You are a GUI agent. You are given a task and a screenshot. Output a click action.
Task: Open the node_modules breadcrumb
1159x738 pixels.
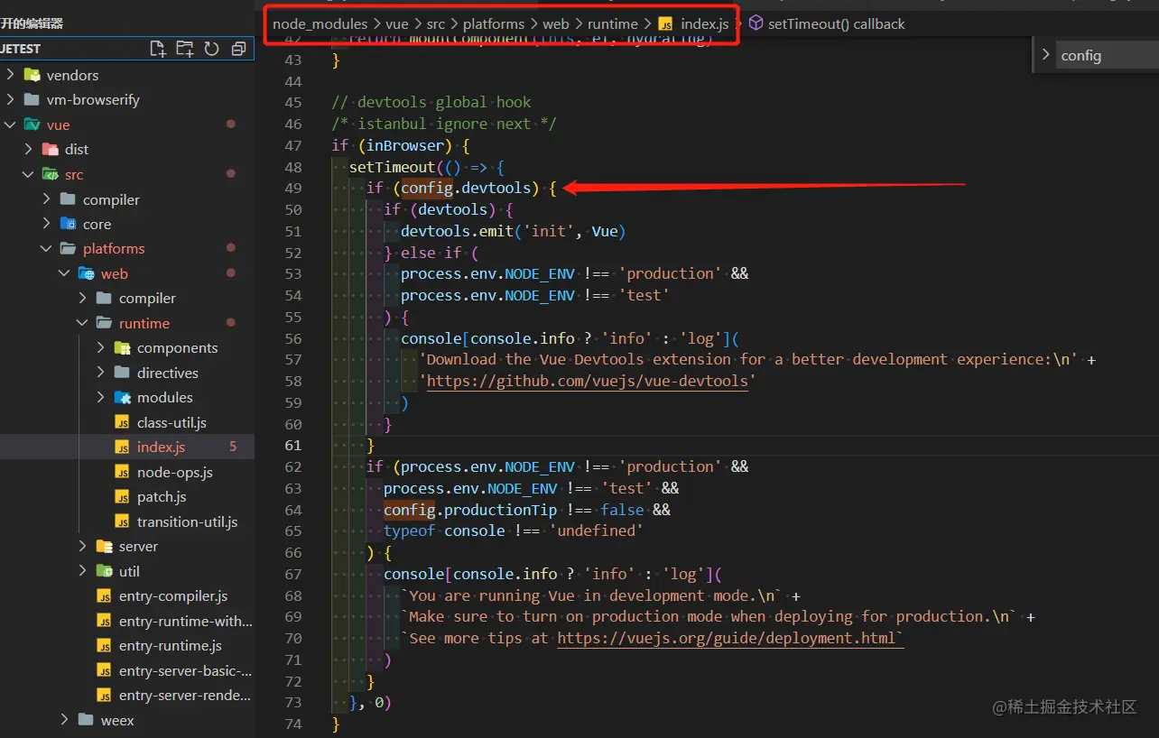click(x=320, y=24)
